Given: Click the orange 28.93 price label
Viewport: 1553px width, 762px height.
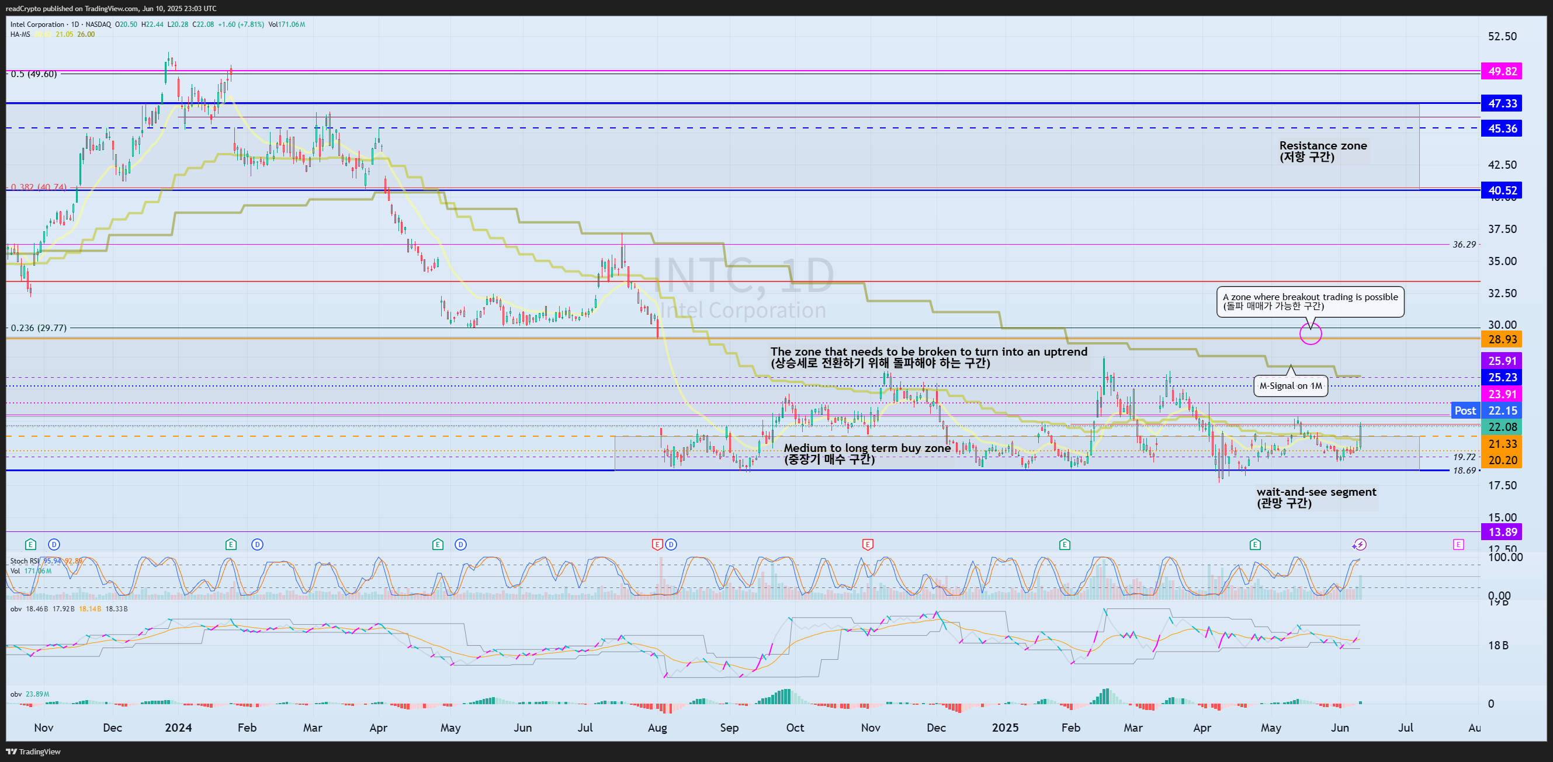Looking at the screenshot, I should 1501,339.
